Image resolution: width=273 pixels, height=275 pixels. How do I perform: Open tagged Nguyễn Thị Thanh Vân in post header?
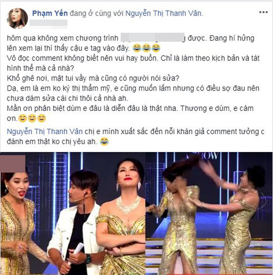[x=163, y=13]
